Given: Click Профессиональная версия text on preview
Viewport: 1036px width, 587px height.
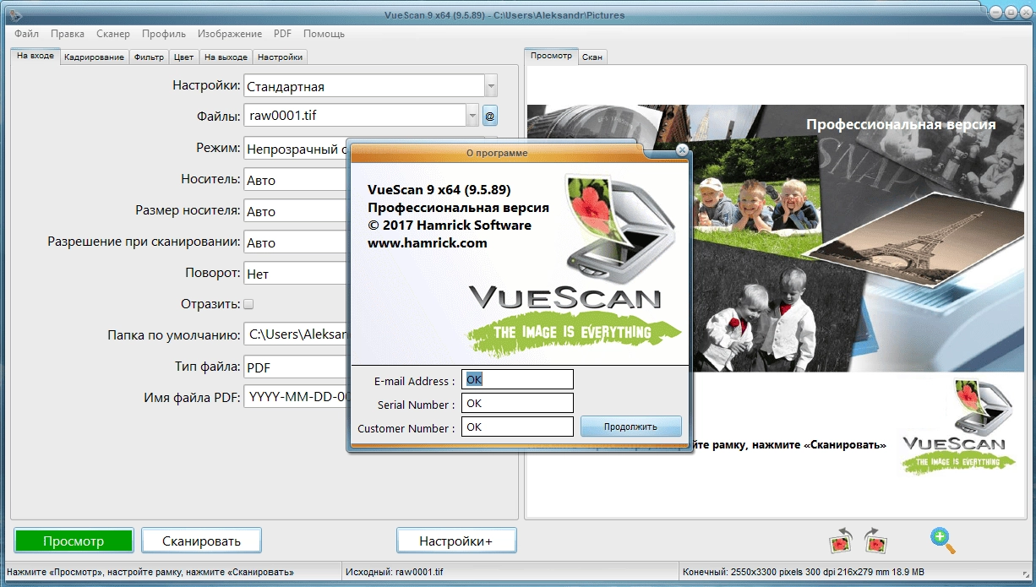Looking at the screenshot, I should click(x=901, y=124).
